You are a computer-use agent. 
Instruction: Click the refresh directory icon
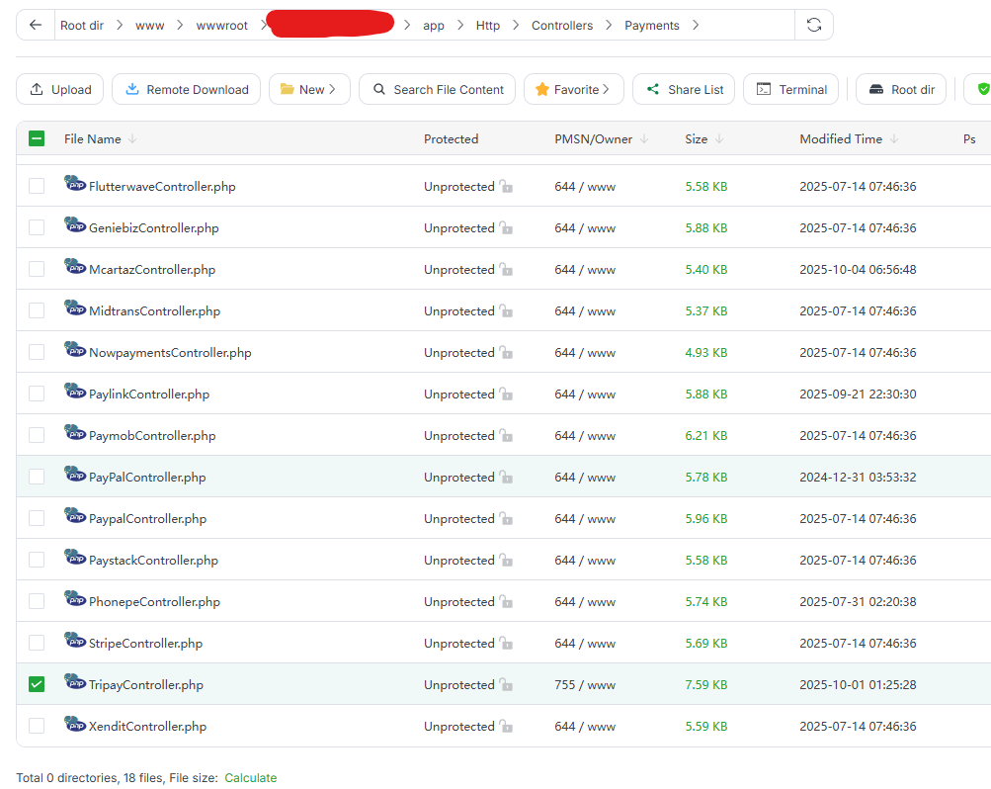[813, 26]
